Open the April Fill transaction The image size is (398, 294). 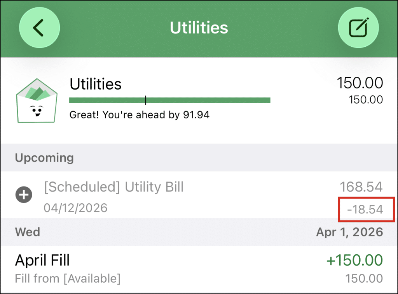pyautogui.click(x=42, y=260)
